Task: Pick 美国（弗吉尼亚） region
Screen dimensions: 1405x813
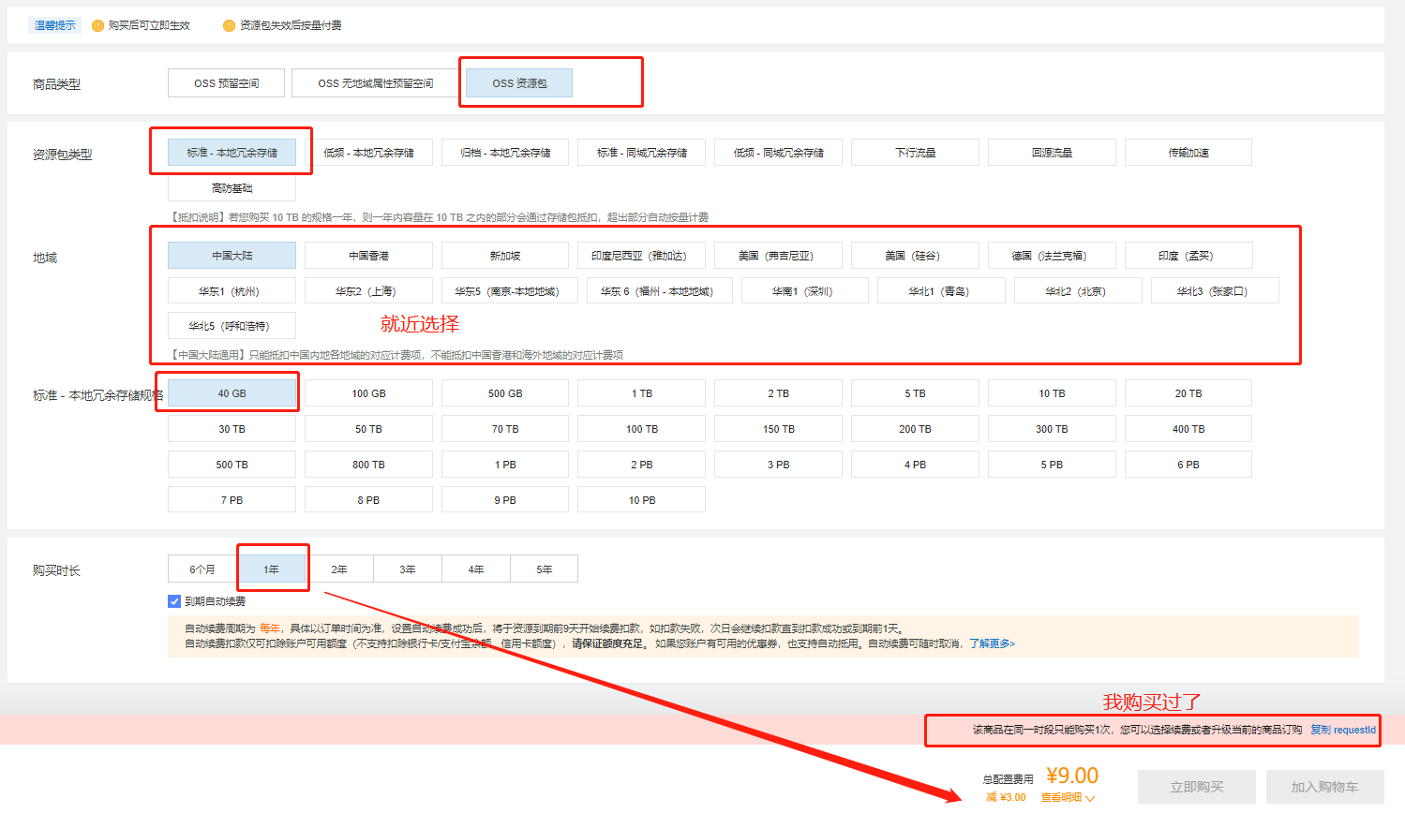Action: coord(778,256)
